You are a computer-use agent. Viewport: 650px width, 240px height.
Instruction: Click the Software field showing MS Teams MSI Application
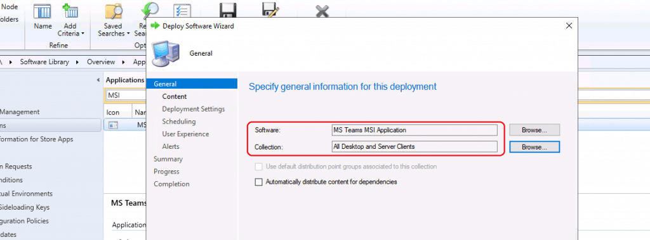click(x=415, y=130)
